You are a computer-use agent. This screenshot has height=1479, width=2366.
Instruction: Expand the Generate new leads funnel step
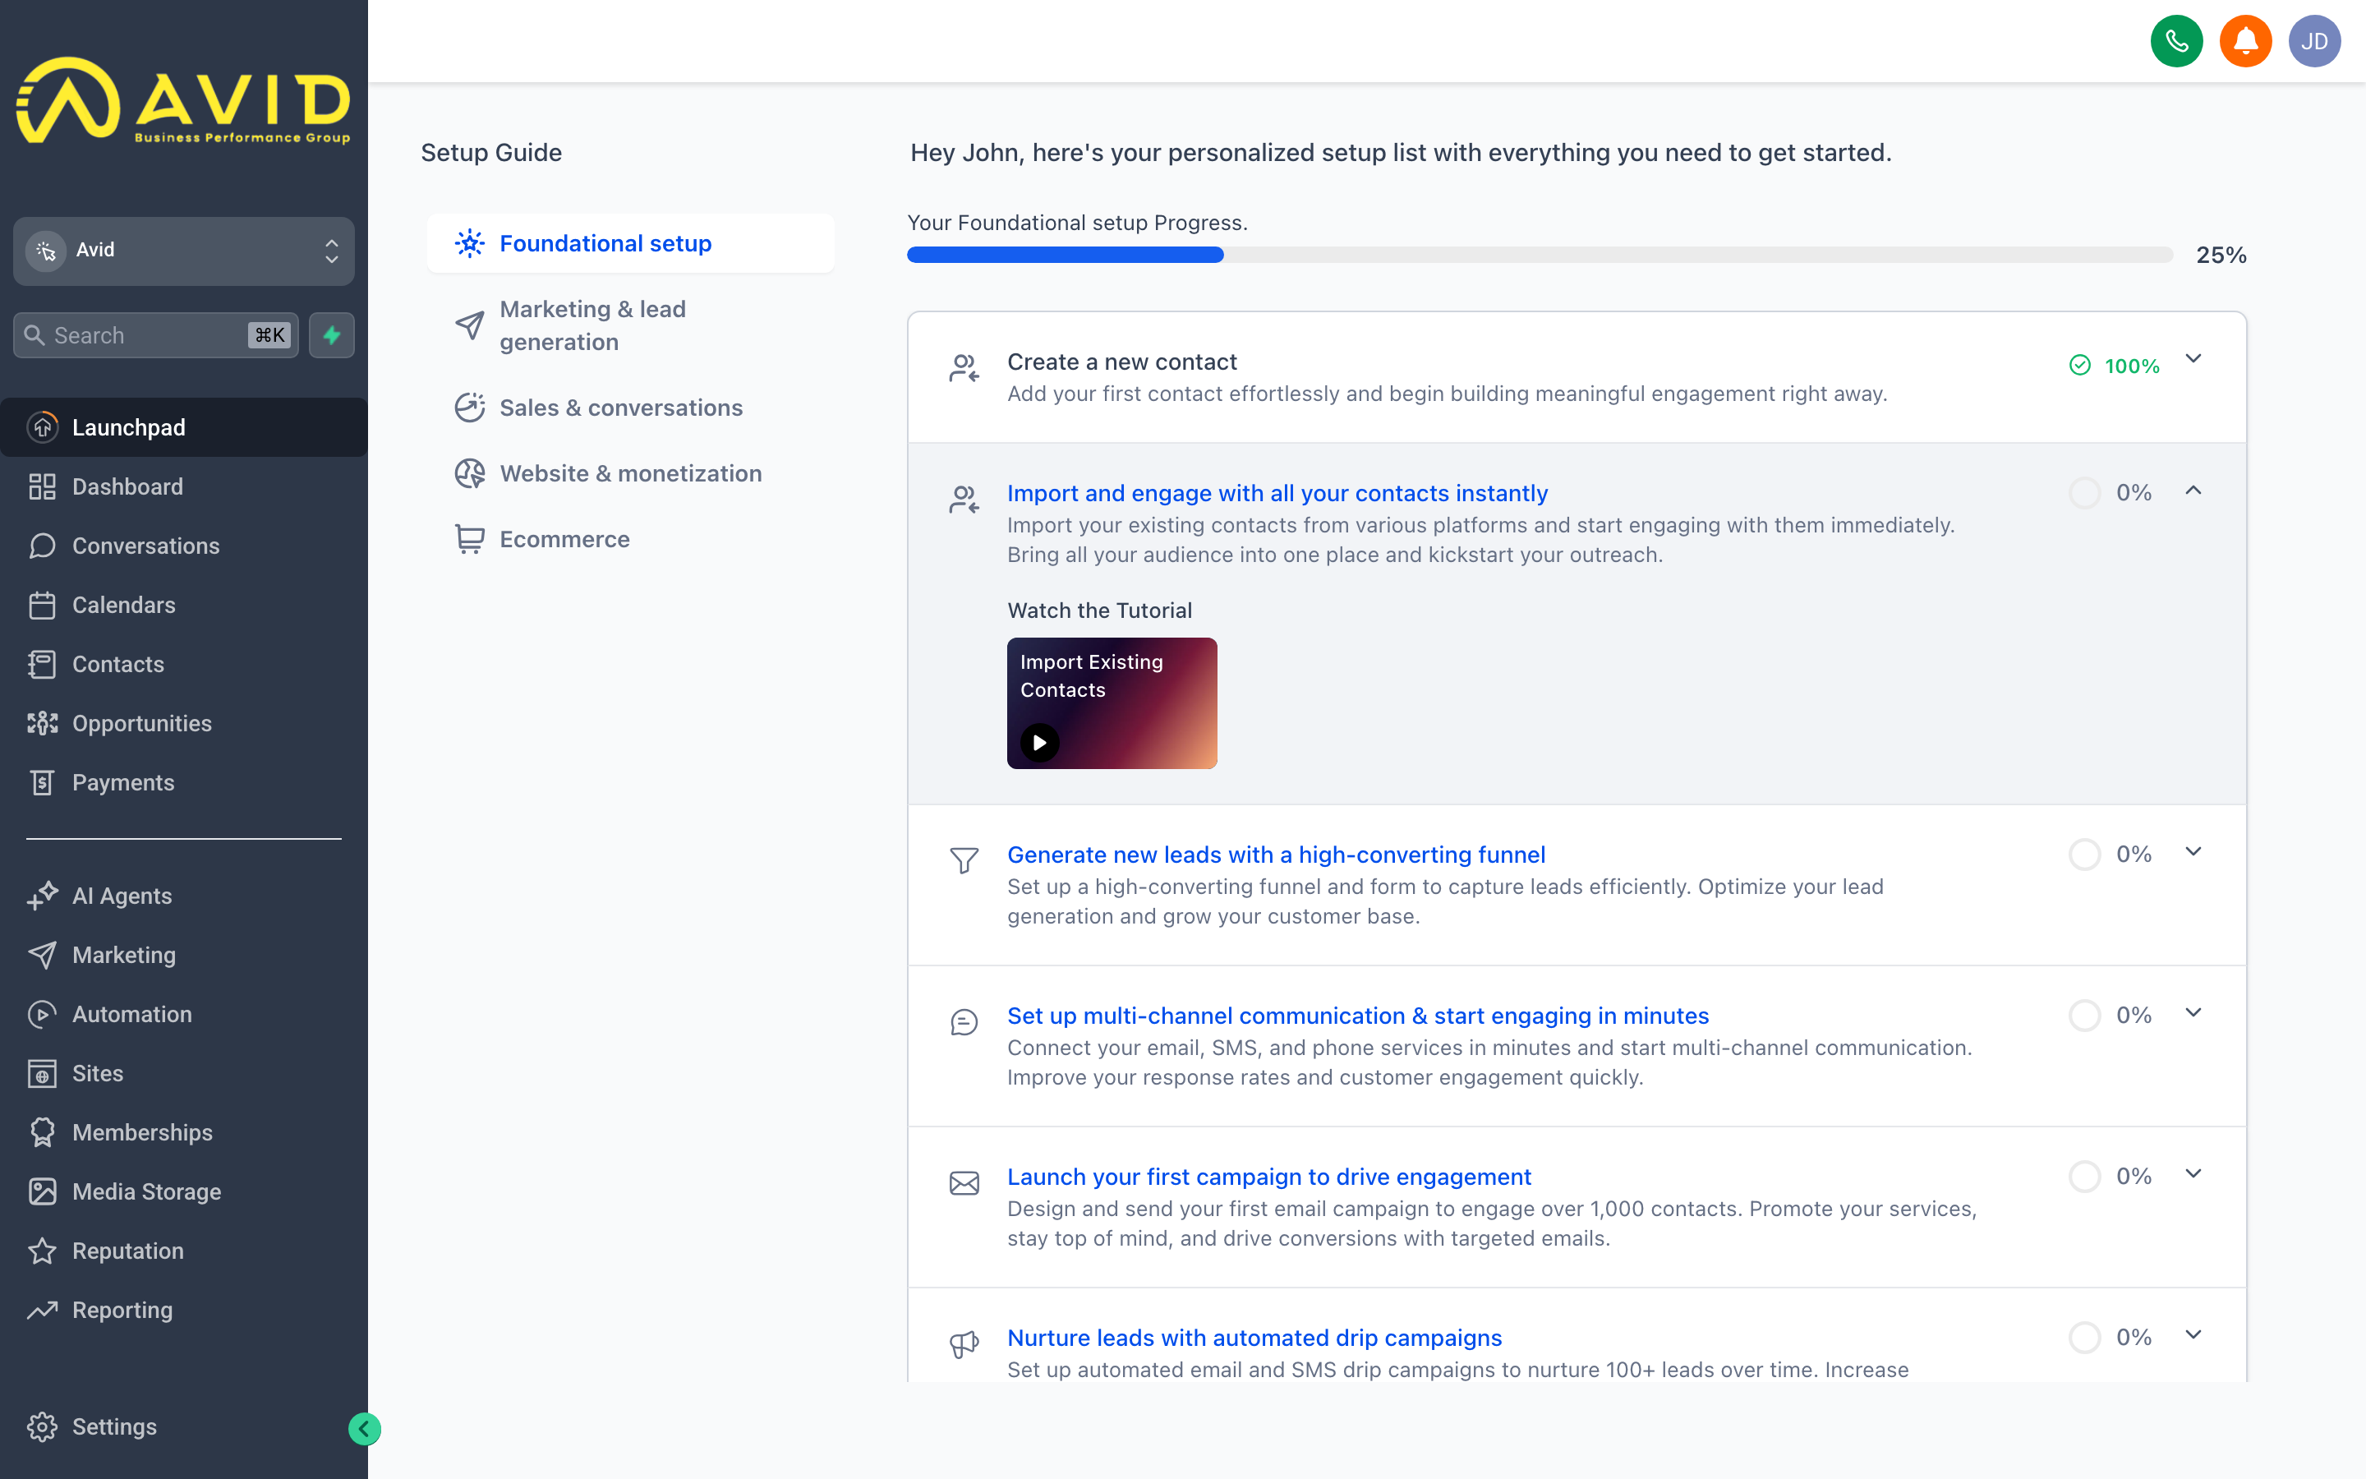pyautogui.click(x=2193, y=852)
